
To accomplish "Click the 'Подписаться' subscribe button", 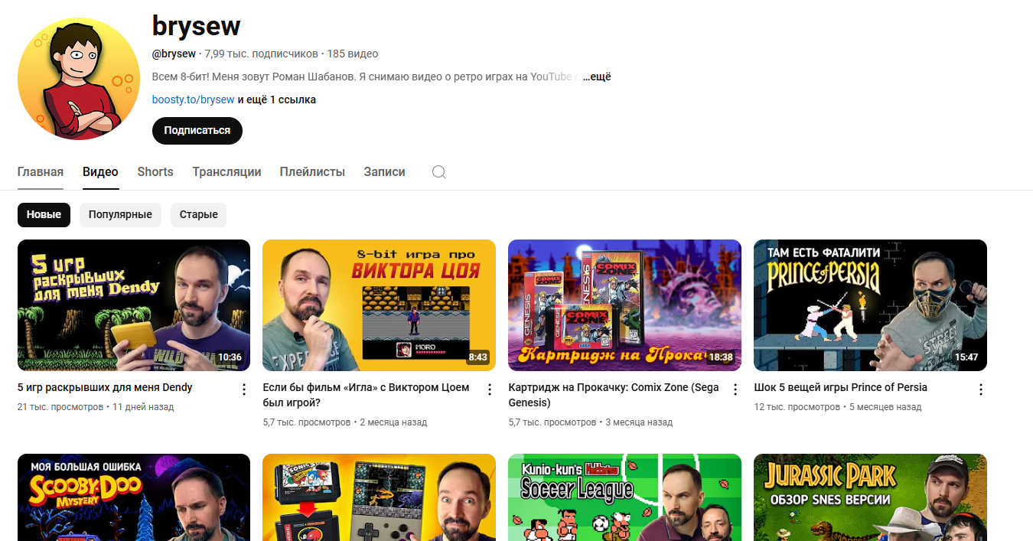I will point(197,131).
